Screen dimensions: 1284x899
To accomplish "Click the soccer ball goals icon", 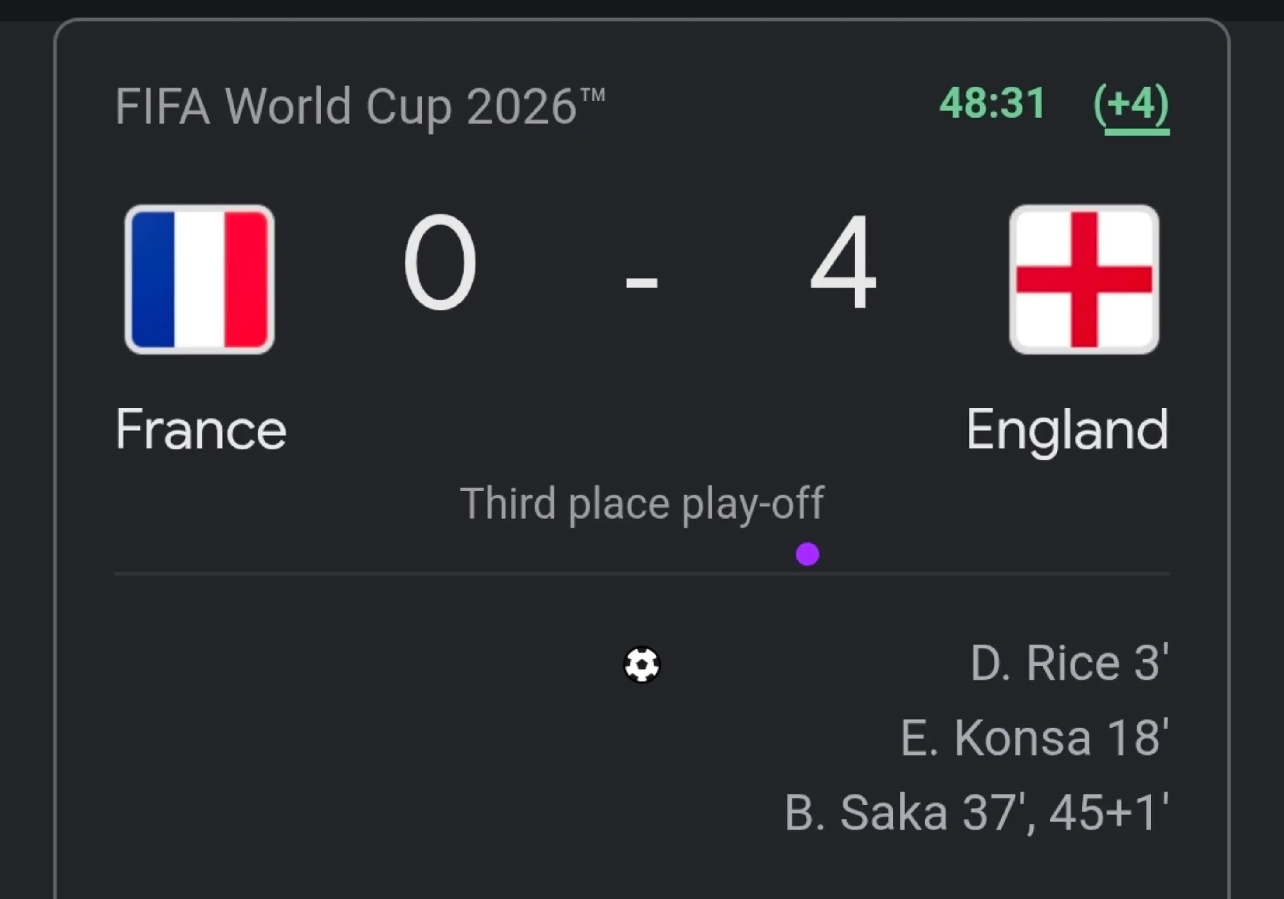I will click(x=642, y=665).
